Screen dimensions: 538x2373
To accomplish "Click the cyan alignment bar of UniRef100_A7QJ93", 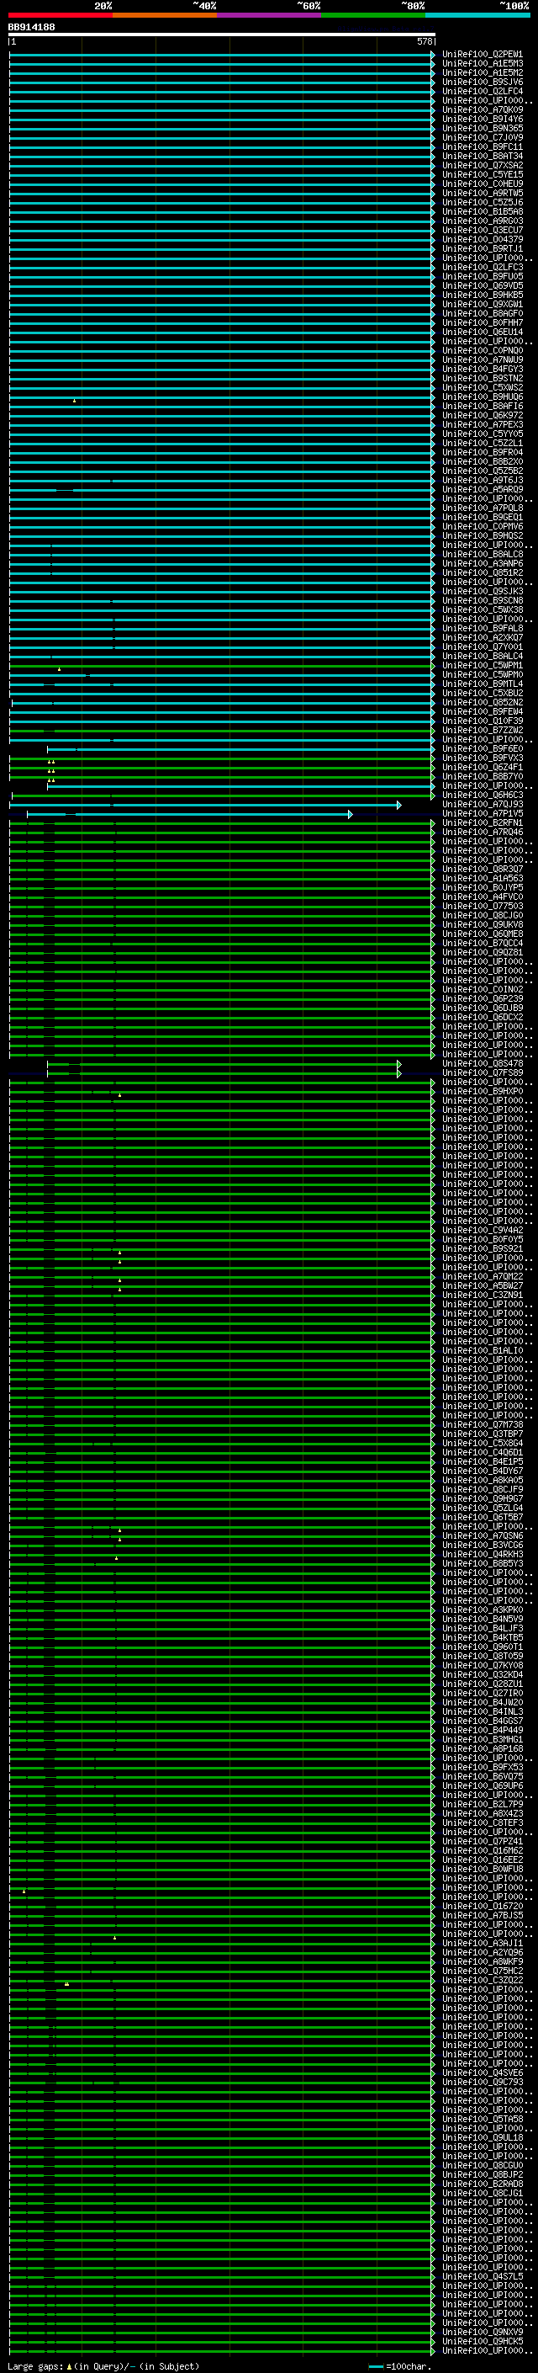I will (x=205, y=805).
